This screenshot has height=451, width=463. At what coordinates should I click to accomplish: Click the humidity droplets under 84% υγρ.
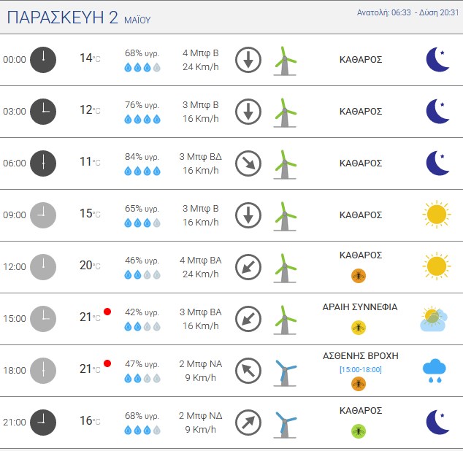click(142, 171)
